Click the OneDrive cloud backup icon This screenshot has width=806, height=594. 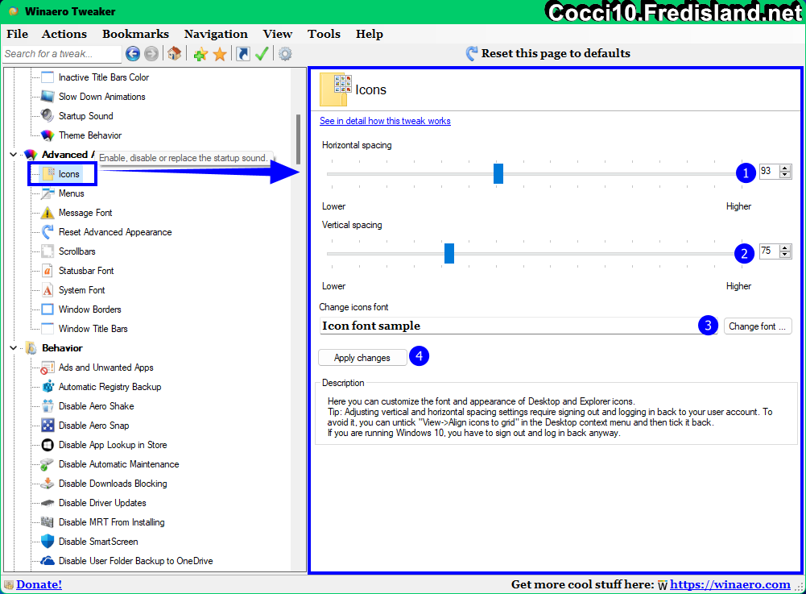coord(48,560)
